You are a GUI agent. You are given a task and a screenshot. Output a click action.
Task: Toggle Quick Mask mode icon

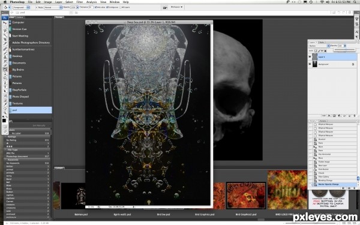[5, 127]
